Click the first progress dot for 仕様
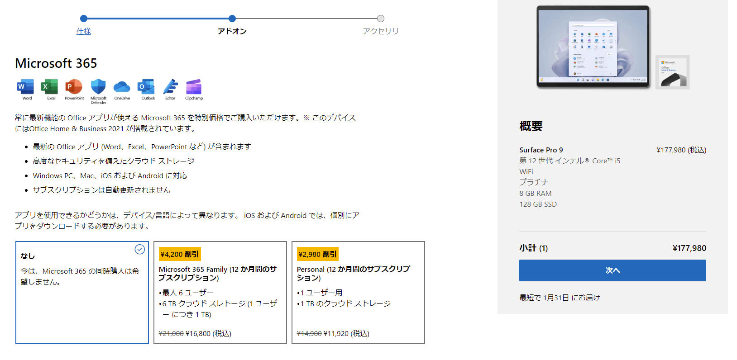Screen dimensions: 737x360 pos(84,19)
